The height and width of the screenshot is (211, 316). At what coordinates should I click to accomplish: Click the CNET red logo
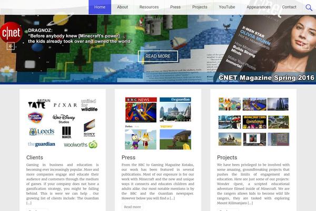pyautogui.click(x=11, y=33)
